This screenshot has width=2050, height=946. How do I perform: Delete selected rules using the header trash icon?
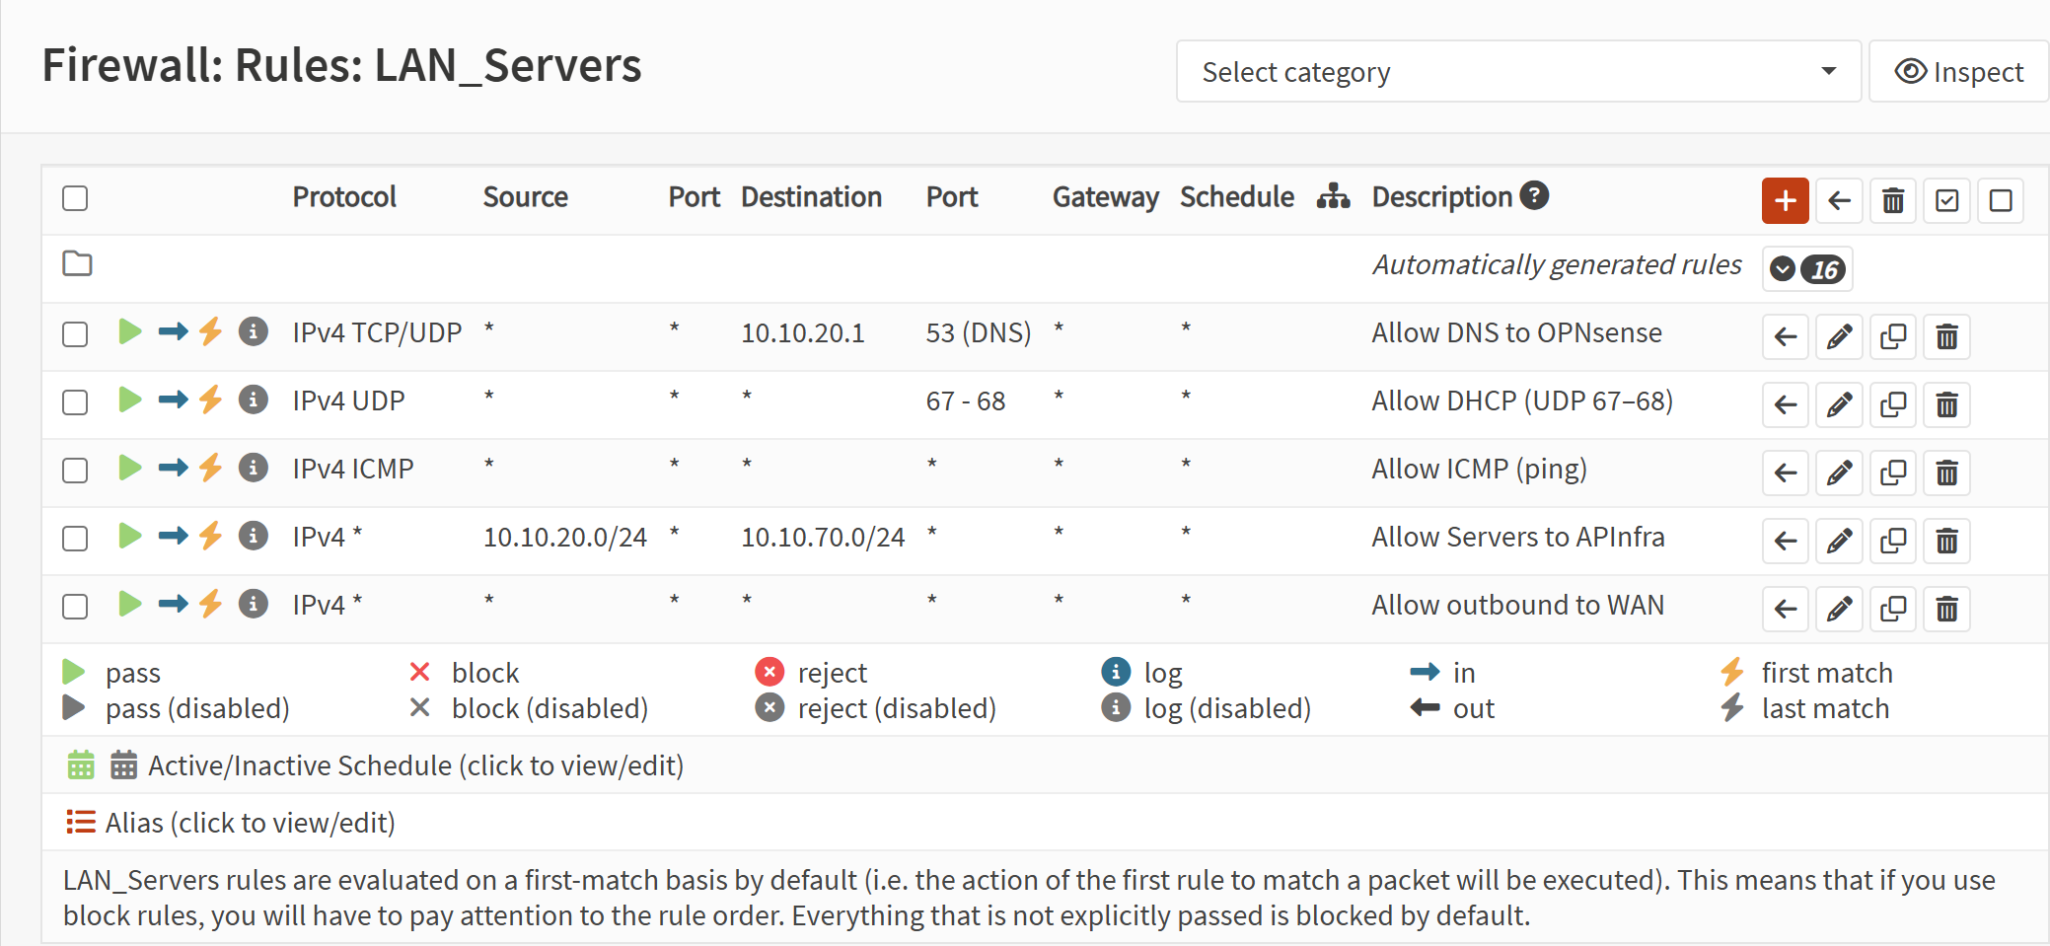coord(1892,201)
